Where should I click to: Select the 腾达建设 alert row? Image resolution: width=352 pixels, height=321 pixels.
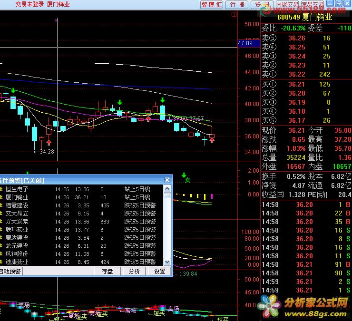pos(82,237)
